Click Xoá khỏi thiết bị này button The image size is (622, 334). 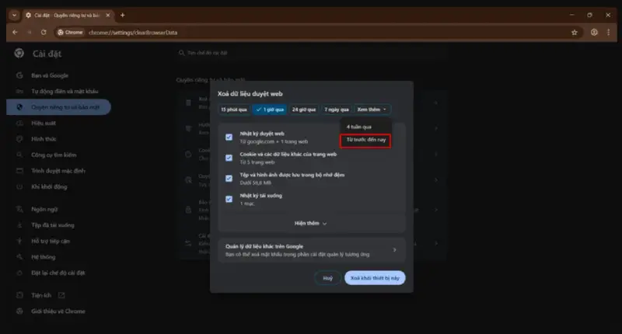pyautogui.click(x=375, y=278)
